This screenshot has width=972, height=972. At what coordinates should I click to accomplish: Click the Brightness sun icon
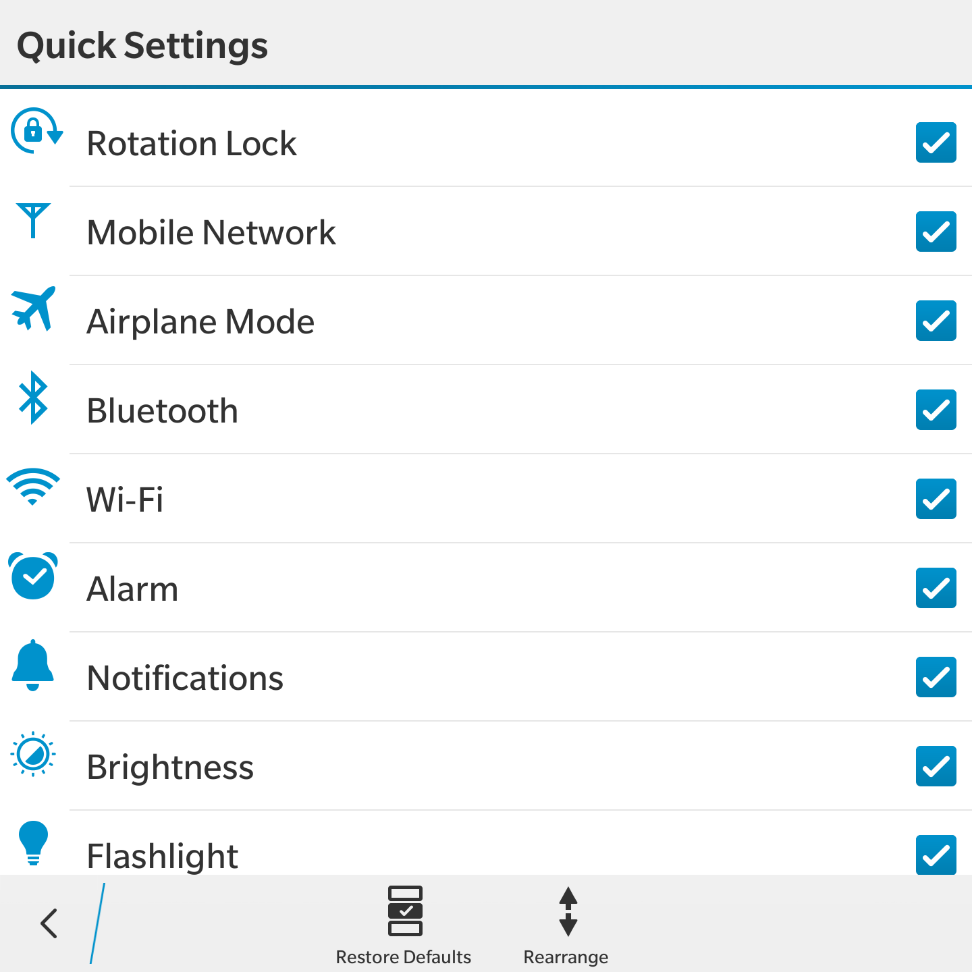[33, 753]
